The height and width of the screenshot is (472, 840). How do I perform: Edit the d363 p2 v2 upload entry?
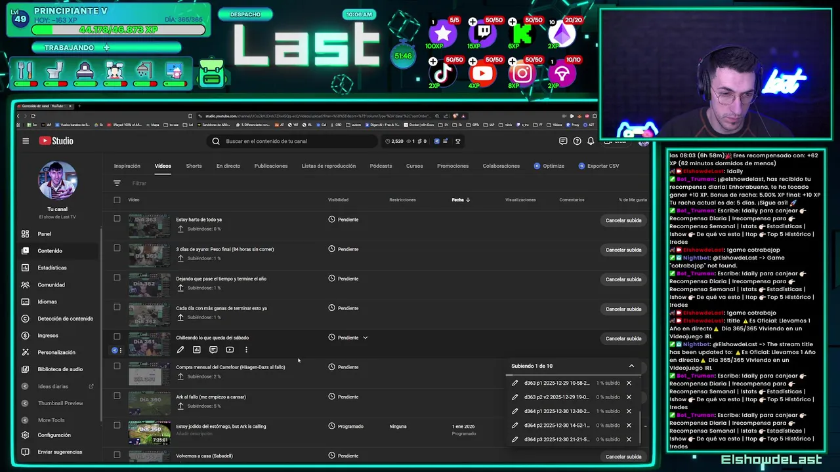click(x=515, y=397)
